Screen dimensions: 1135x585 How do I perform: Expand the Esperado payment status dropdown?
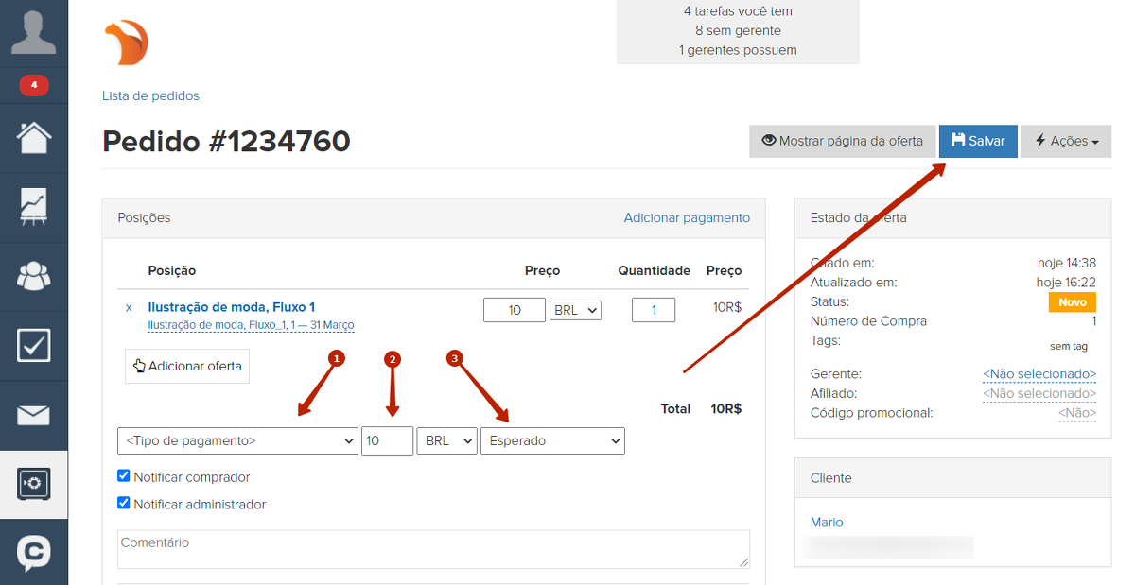tap(552, 440)
